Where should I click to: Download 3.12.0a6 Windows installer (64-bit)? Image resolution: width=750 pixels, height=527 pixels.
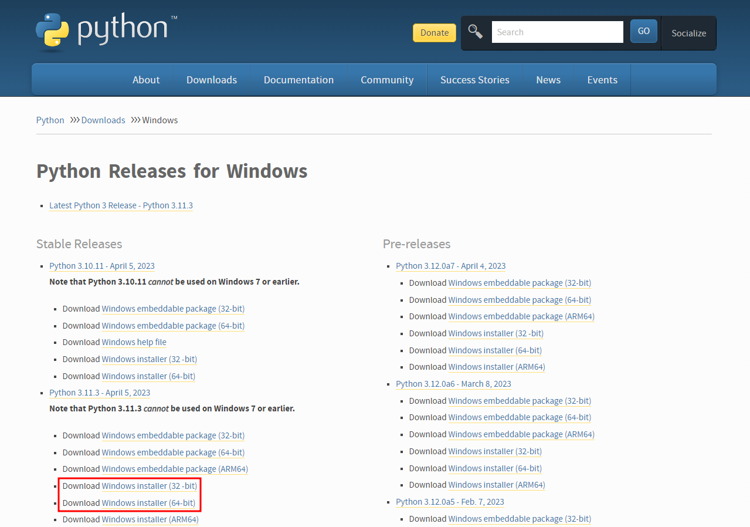[x=495, y=468]
